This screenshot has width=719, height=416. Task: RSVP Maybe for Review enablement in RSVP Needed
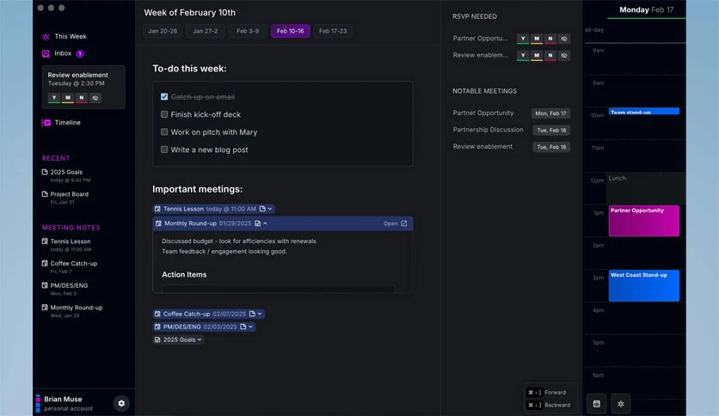pyautogui.click(x=537, y=55)
